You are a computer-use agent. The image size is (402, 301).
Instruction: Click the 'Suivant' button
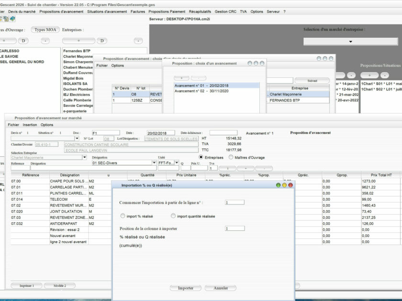(x=312, y=81)
